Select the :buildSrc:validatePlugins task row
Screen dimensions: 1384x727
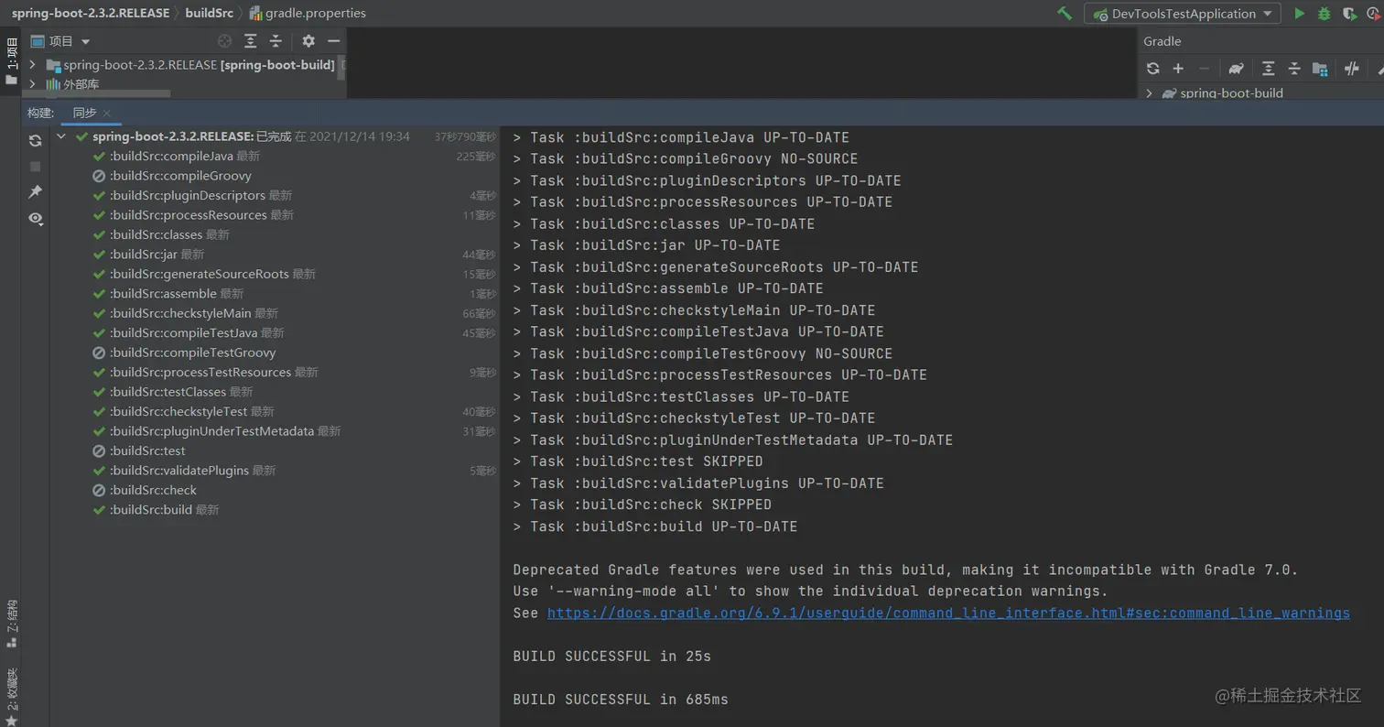275,471
